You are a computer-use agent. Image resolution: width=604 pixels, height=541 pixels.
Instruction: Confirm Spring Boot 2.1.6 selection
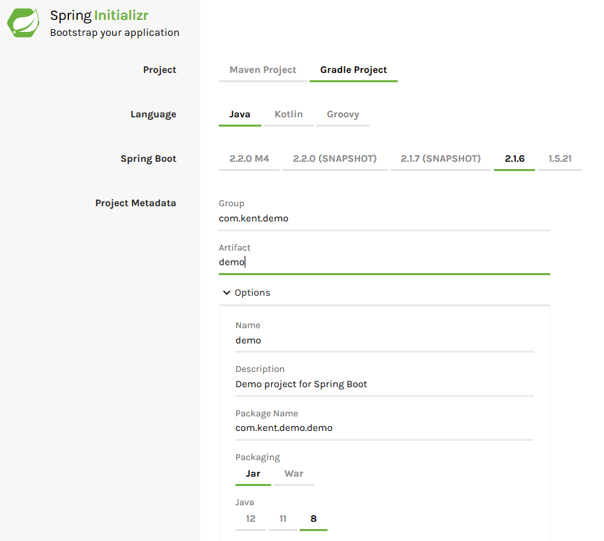[514, 158]
